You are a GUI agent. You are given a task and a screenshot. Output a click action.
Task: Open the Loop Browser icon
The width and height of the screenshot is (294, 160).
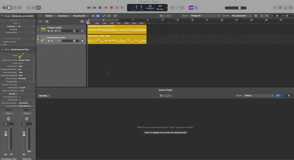pyautogui.click(x=285, y=8)
